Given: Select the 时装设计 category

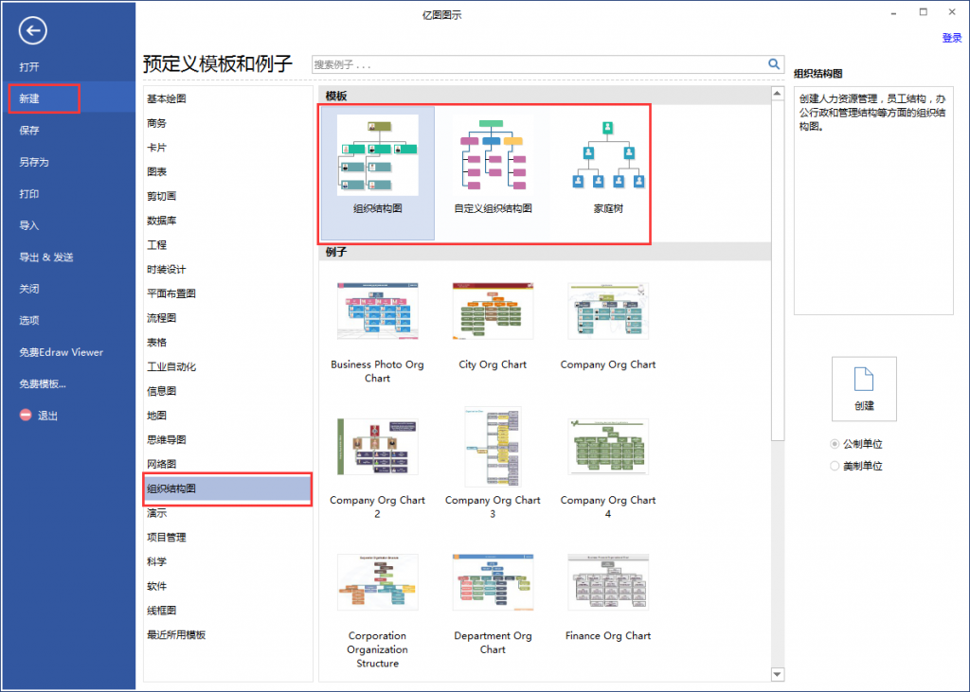Looking at the screenshot, I should (x=167, y=269).
